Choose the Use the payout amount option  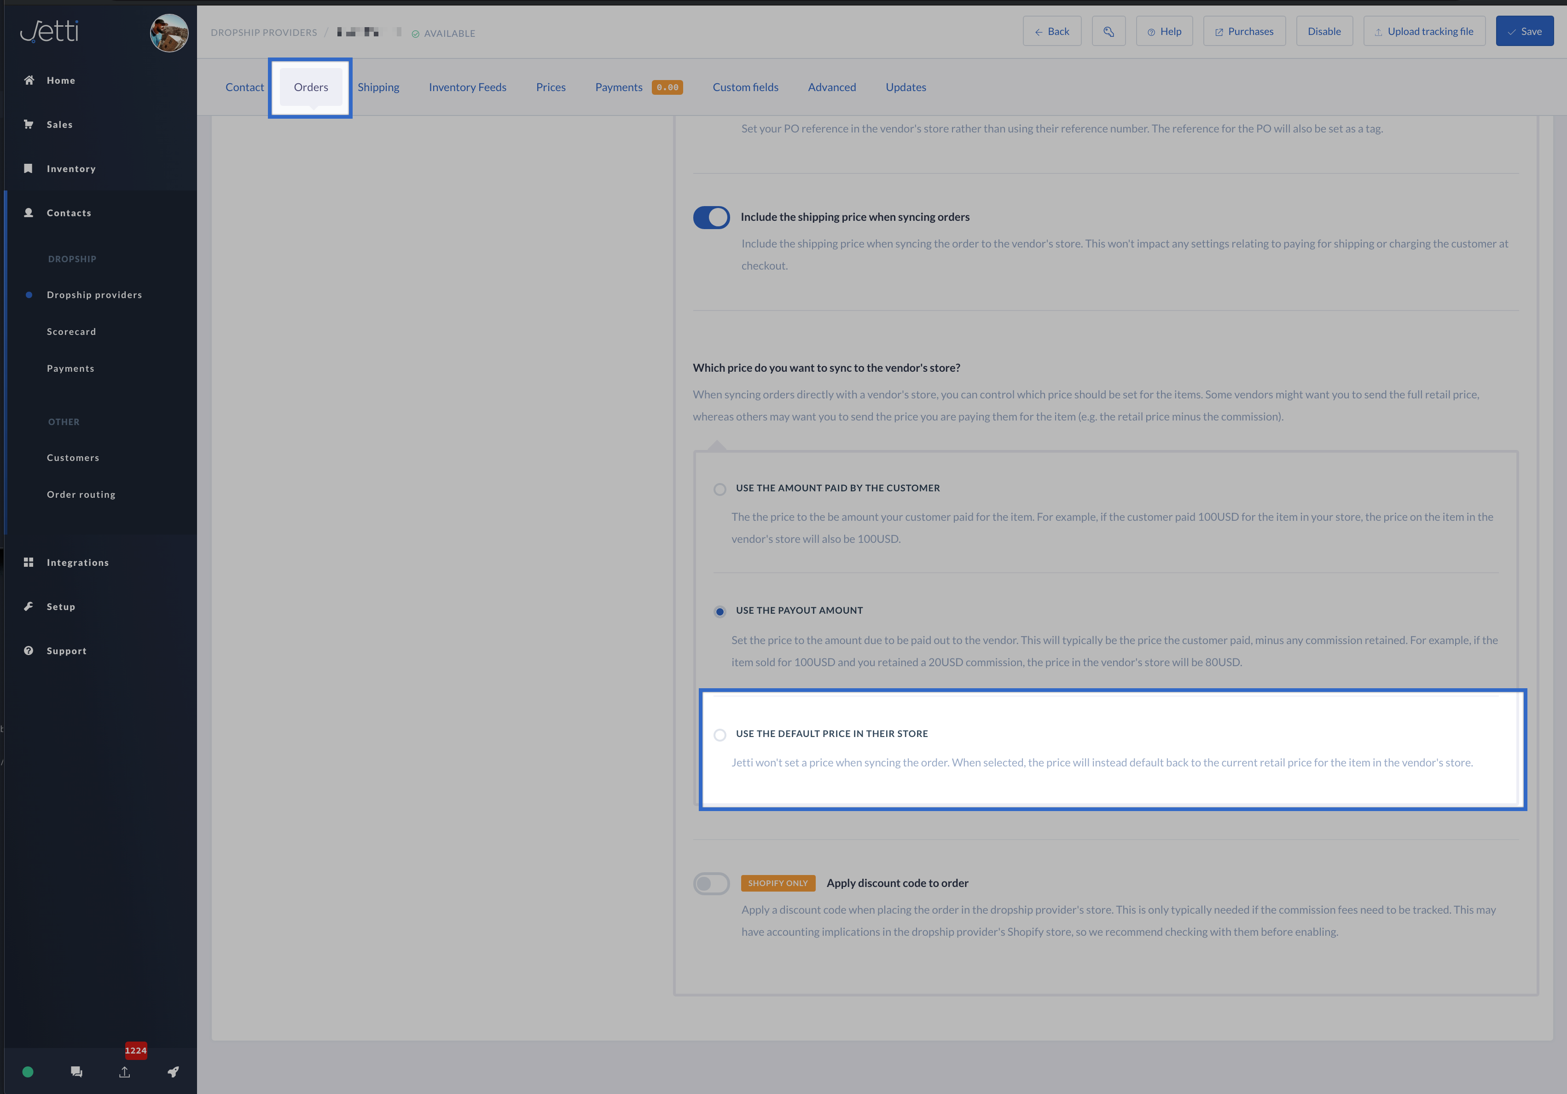click(720, 611)
